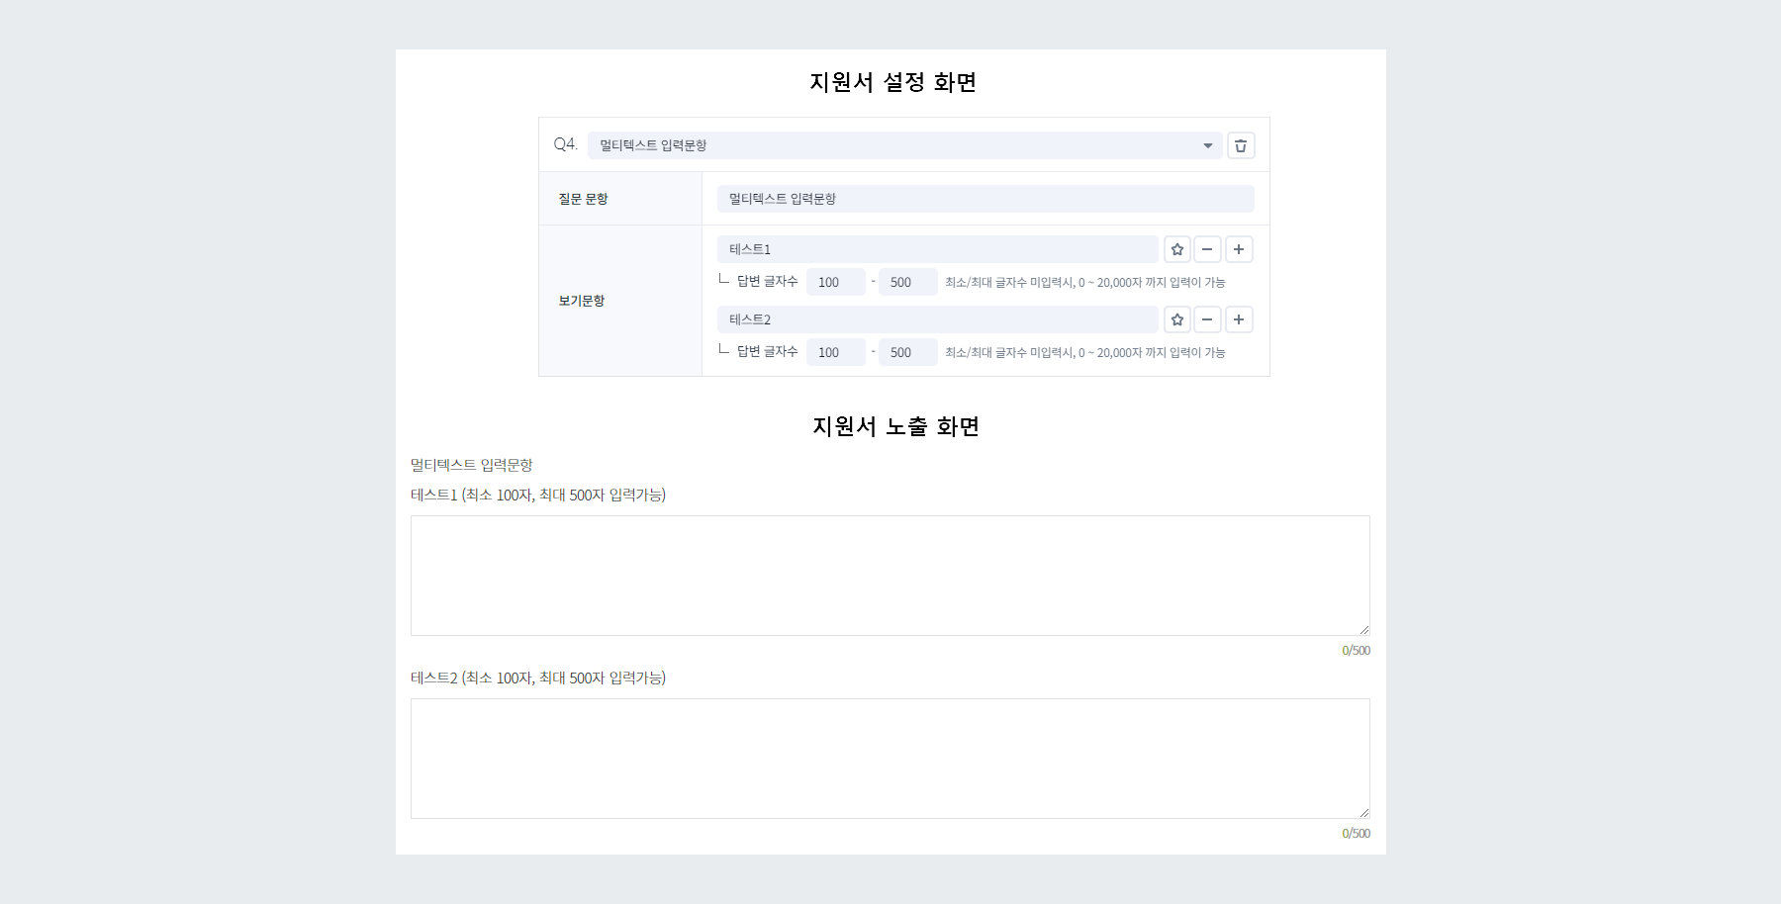The image size is (1781, 904).
Task: Click the resize handle of the 테스트1 textarea
Action: (x=1363, y=626)
